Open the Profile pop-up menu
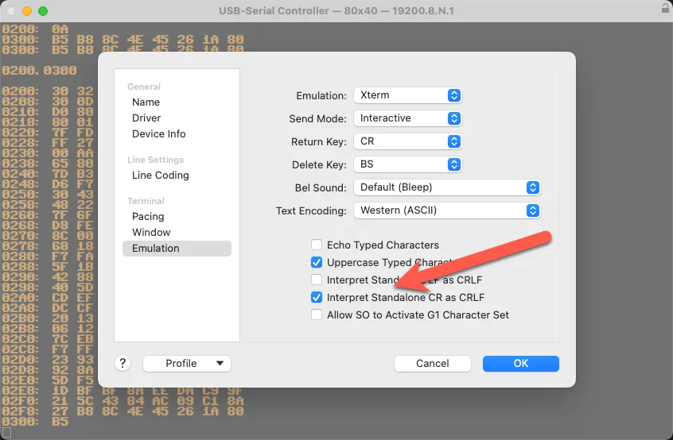The image size is (673, 440). [187, 363]
